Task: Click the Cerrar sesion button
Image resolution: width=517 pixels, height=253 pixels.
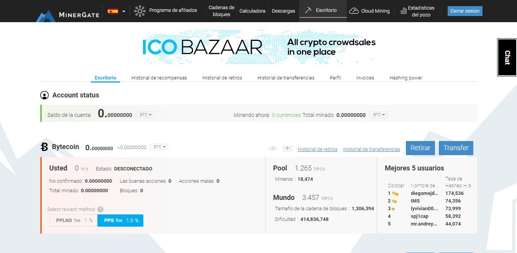Action: point(465,11)
